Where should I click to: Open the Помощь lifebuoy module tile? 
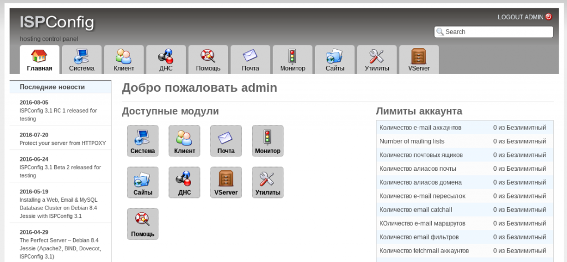pos(142,224)
